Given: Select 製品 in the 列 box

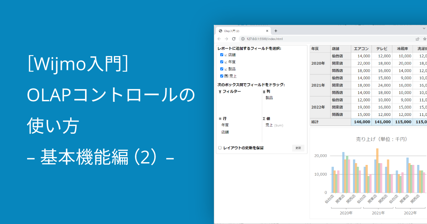Looking at the screenshot, I should (269, 98).
